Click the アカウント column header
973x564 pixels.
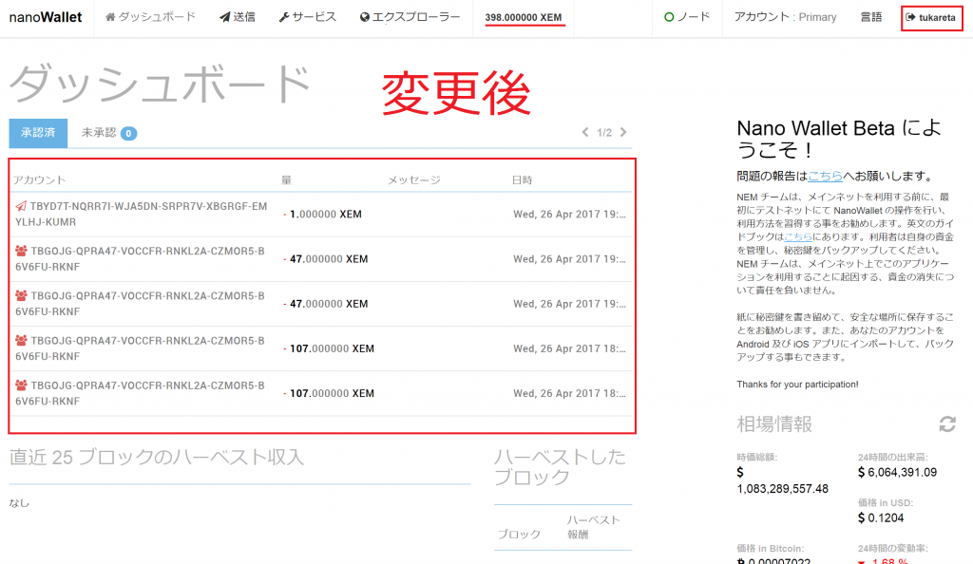(x=40, y=179)
